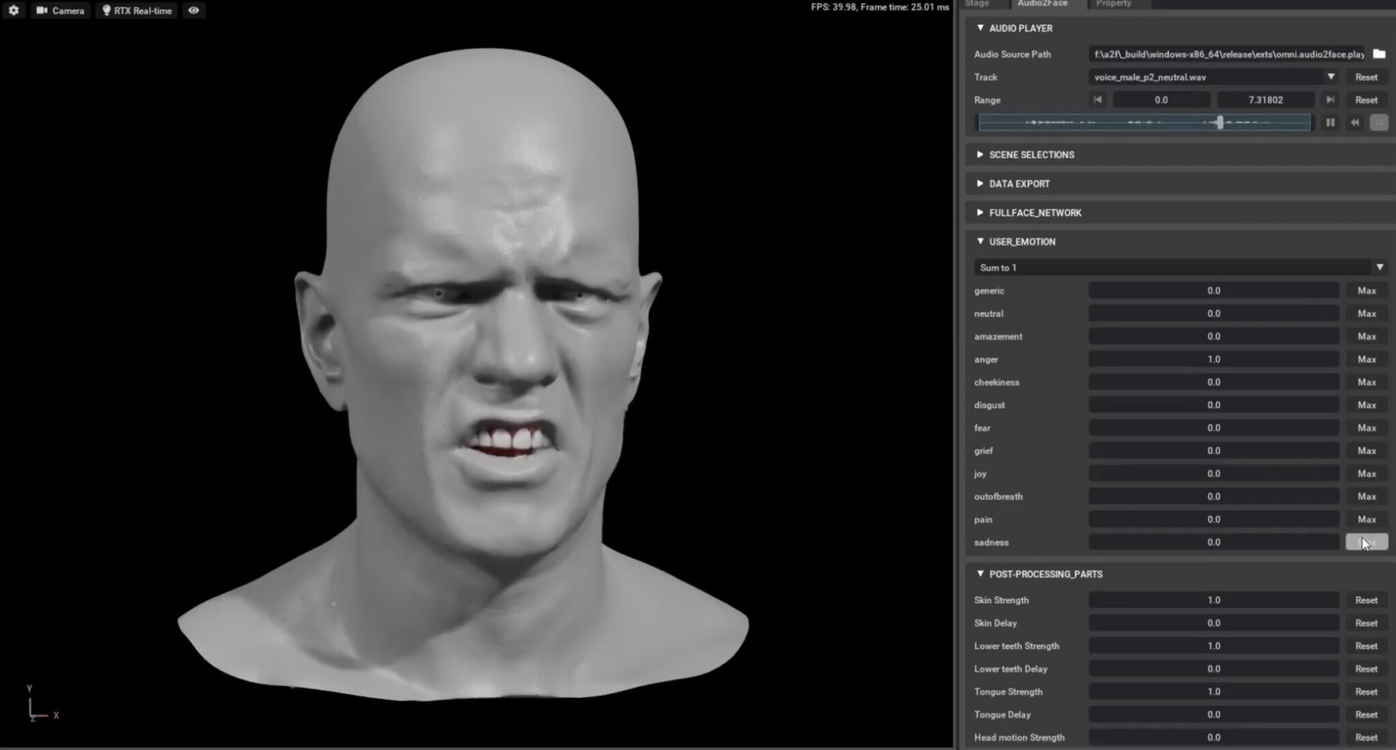Toggle the loop playback button
The width and height of the screenshot is (1396, 750).
[x=1379, y=123]
